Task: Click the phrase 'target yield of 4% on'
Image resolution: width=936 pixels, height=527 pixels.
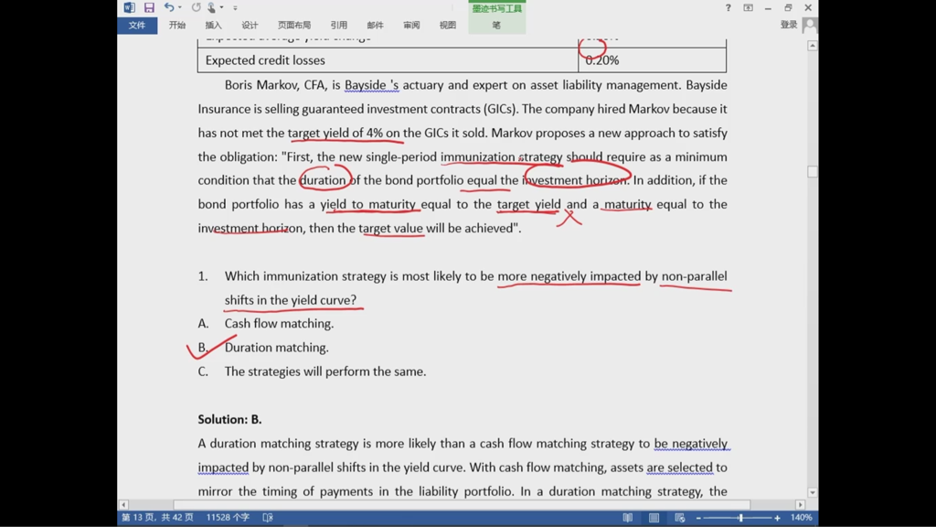Action: click(344, 133)
